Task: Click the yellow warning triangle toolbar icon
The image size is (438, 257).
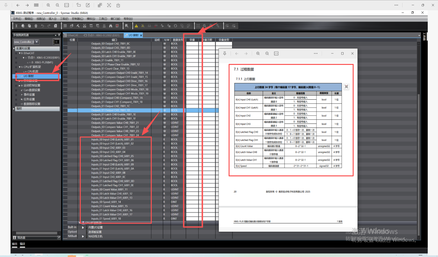Action: 136,26
